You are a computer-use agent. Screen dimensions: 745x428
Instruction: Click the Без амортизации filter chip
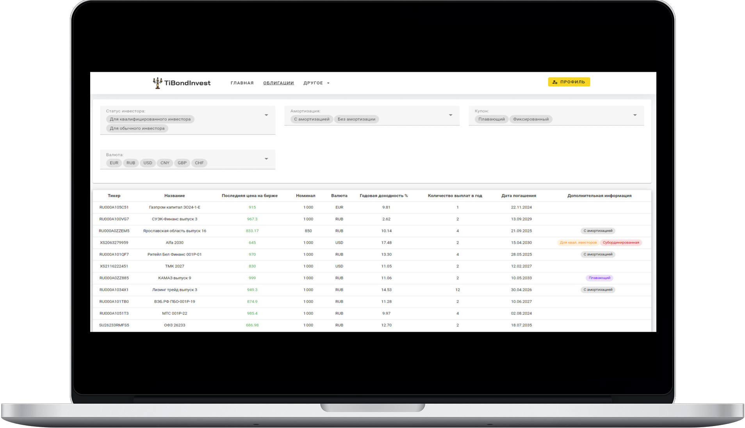356,119
